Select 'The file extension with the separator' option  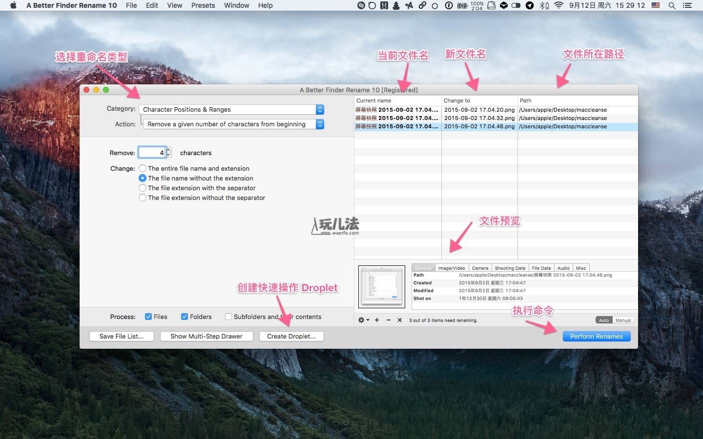(143, 188)
